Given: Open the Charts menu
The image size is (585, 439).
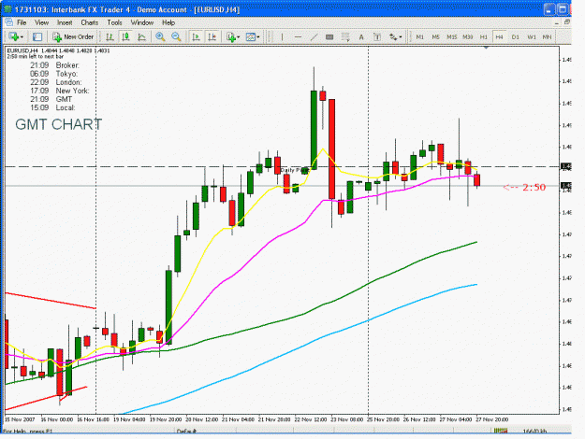Looking at the screenshot, I should pyautogui.click(x=90, y=22).
